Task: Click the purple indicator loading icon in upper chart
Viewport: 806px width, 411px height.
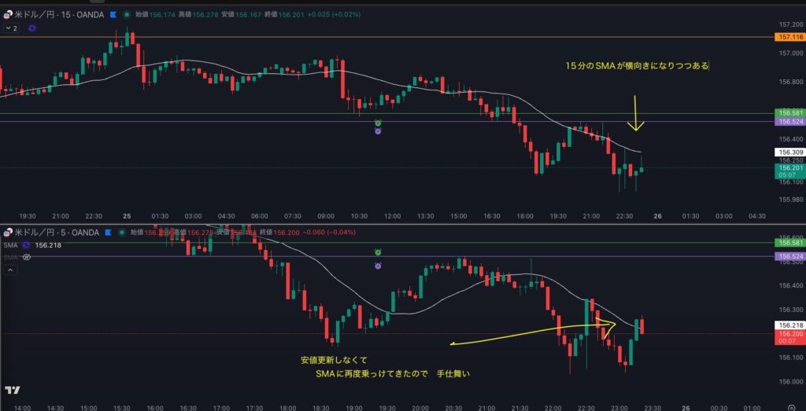Action: pyautogui.click(x=32, y=28)
